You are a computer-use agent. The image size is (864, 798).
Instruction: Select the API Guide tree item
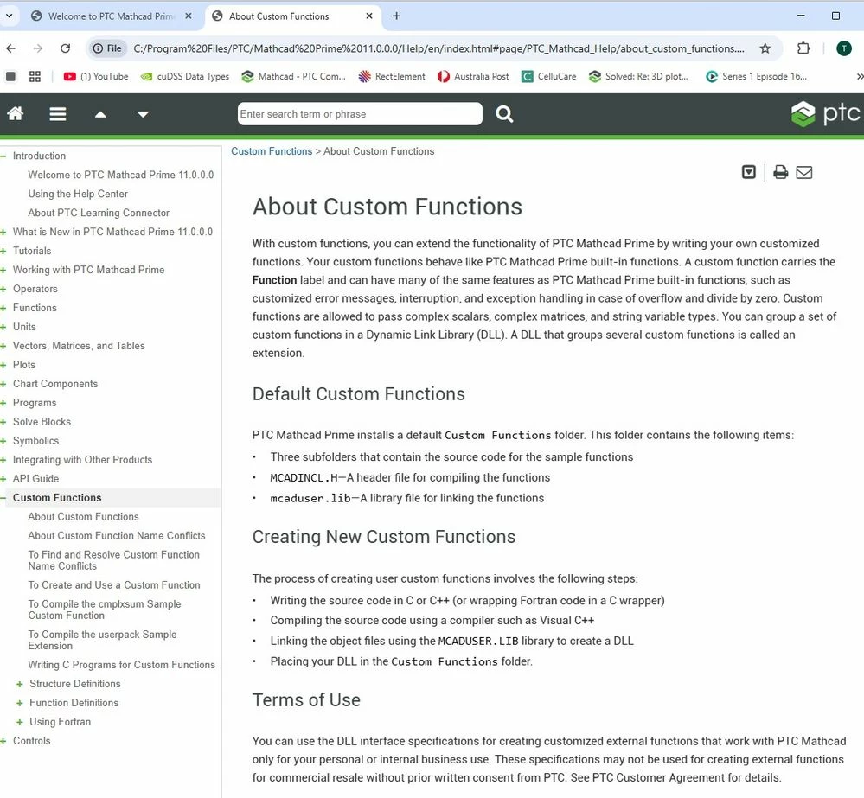pyautogui.click(x=35, y=479)
